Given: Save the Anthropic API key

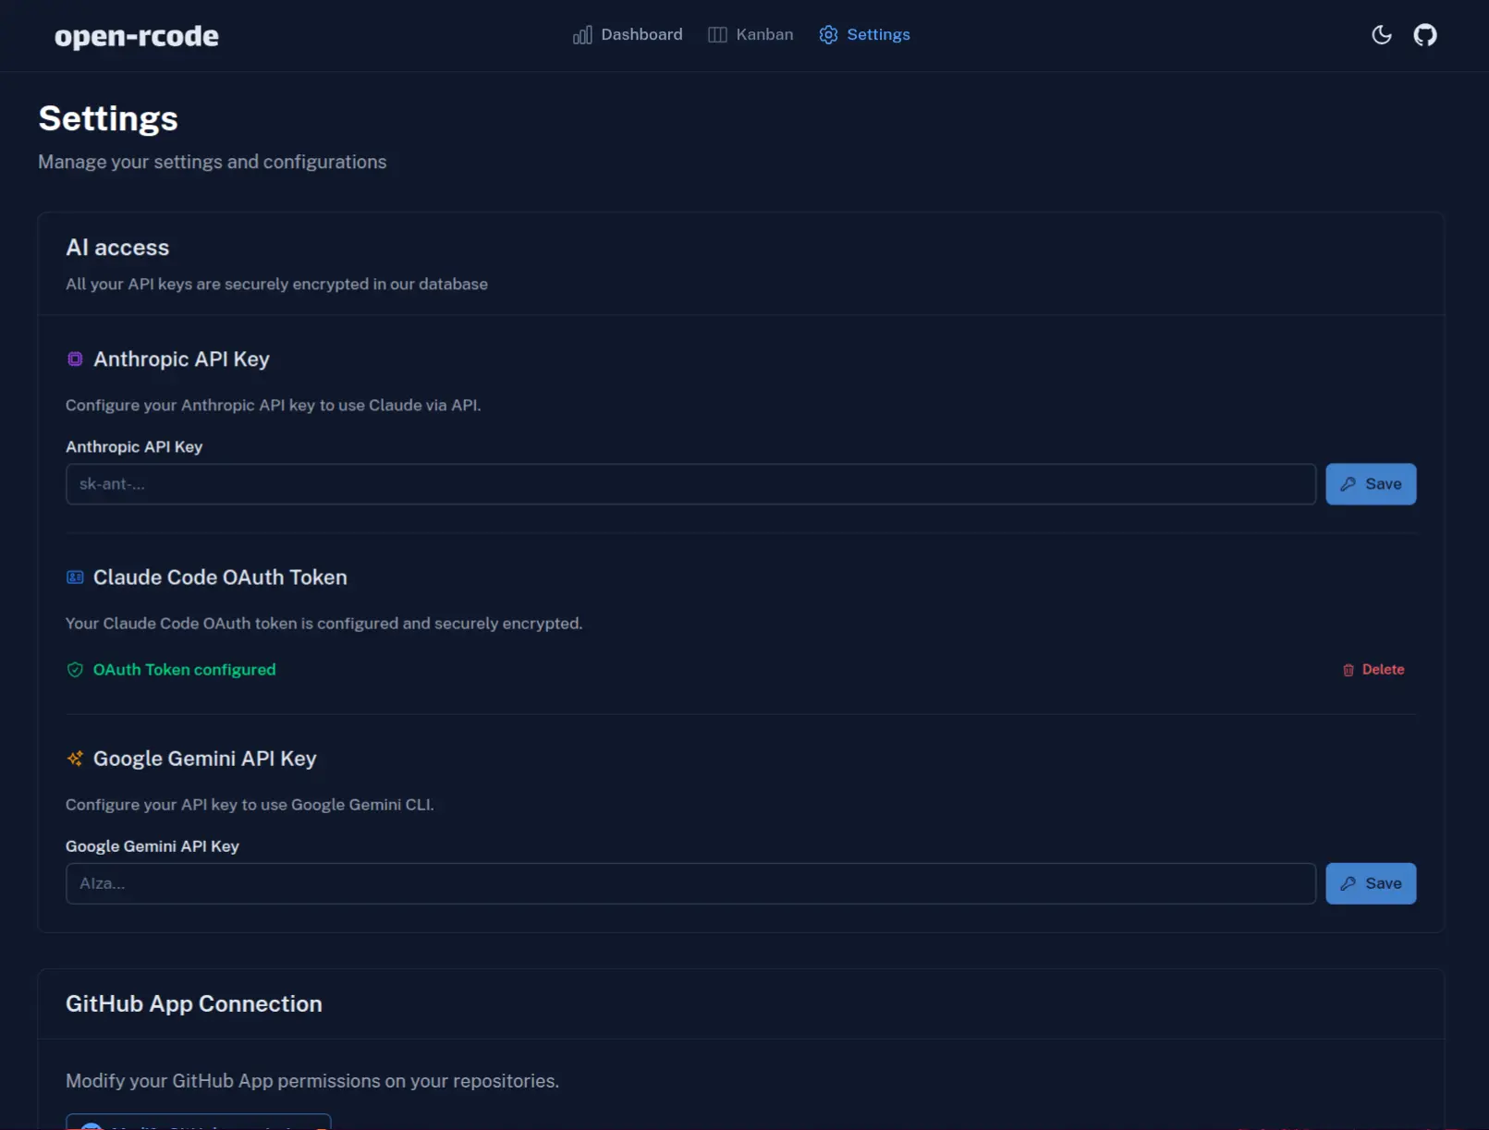Looking at the screenshot, I should click(1371, 484).
